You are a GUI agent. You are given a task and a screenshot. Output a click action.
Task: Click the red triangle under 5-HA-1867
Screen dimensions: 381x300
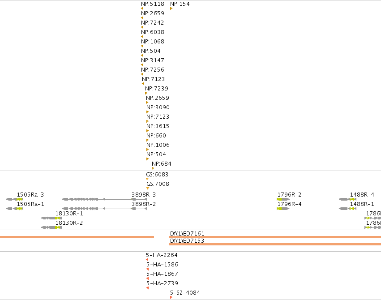pos(147,279)
